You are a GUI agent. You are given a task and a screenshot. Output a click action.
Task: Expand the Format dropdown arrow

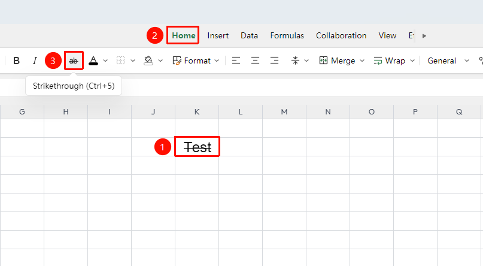tap(217, 61)
